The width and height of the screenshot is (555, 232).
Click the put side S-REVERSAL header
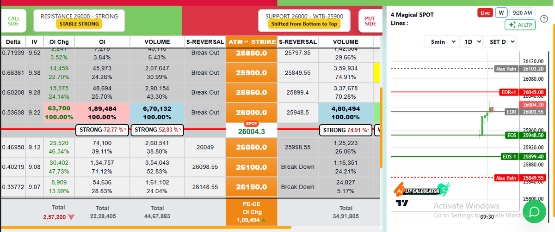pyautogui.click(x=297, y=42)
